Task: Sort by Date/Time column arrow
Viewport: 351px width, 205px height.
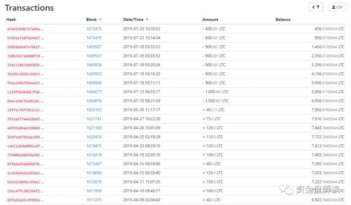Action: [147, 20]
